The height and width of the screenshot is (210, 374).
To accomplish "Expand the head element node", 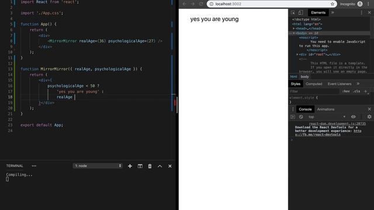I will 294,29.
